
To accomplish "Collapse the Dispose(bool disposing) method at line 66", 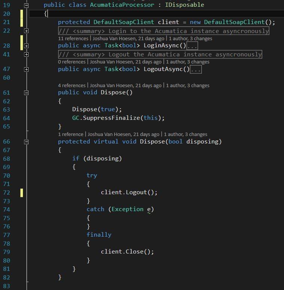I will click(26, 142).
